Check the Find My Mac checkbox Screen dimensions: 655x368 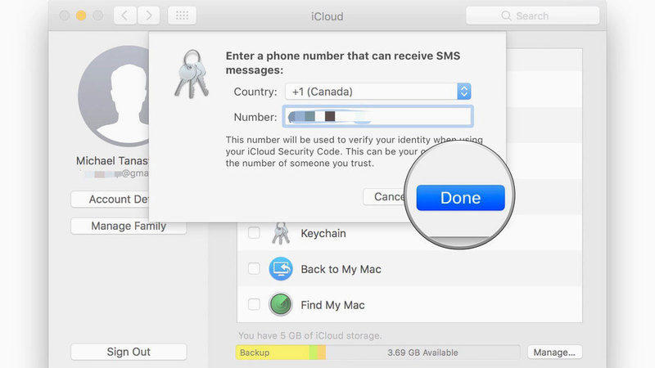coord(254,305)
